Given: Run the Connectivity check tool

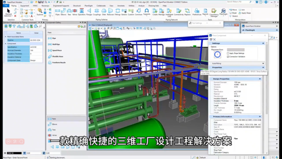Looking at the screenshot, I should click(178, 12).
